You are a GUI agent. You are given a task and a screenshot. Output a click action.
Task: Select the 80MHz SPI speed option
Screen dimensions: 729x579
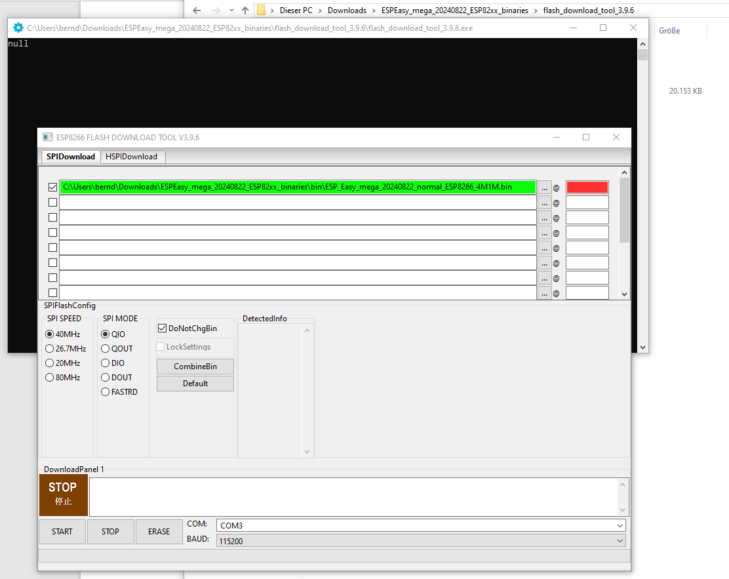click(x=50, y=378)
